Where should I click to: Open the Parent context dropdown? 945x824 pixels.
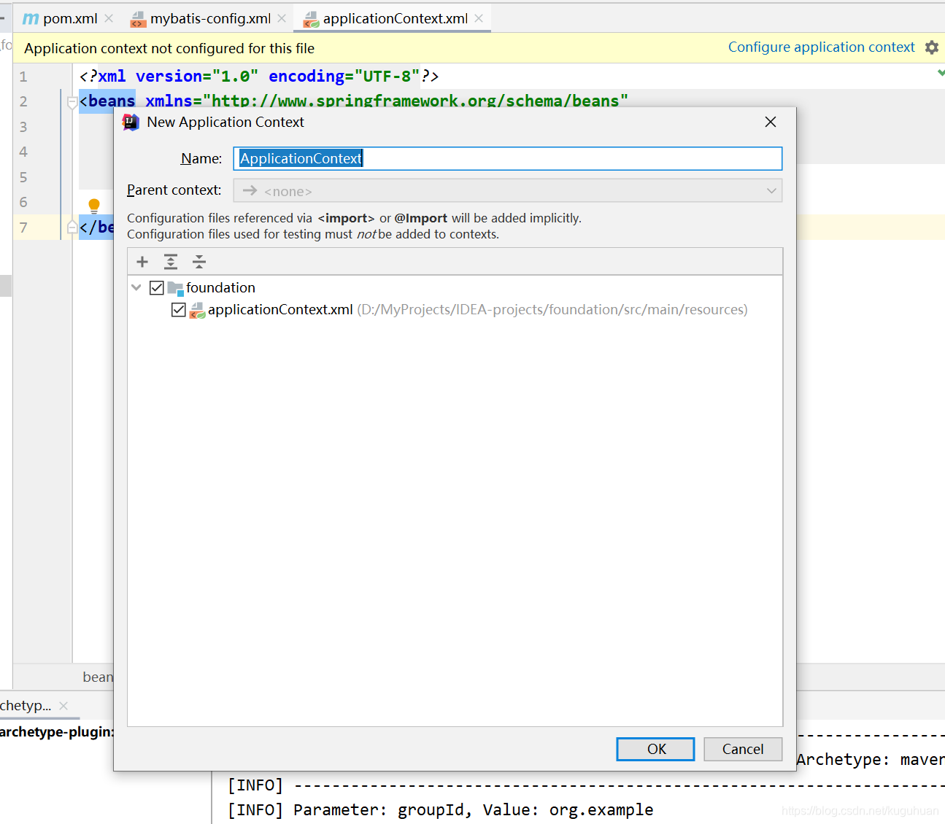[508, 191]
